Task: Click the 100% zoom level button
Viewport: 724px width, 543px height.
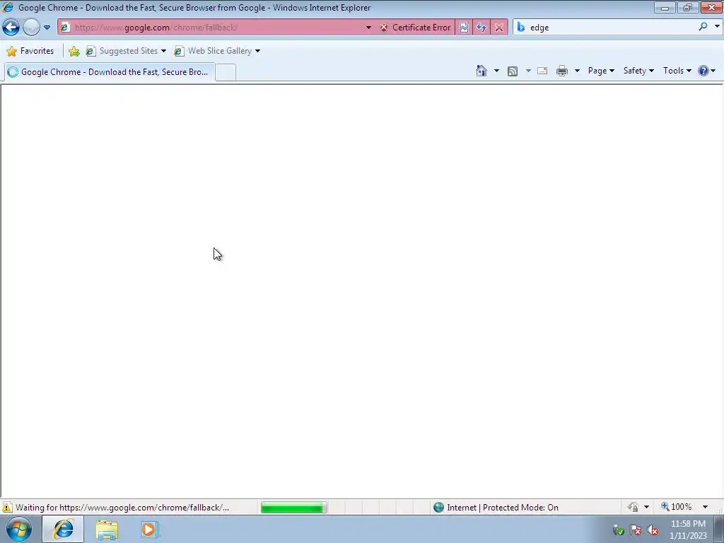Action: (x=677, y=507)
